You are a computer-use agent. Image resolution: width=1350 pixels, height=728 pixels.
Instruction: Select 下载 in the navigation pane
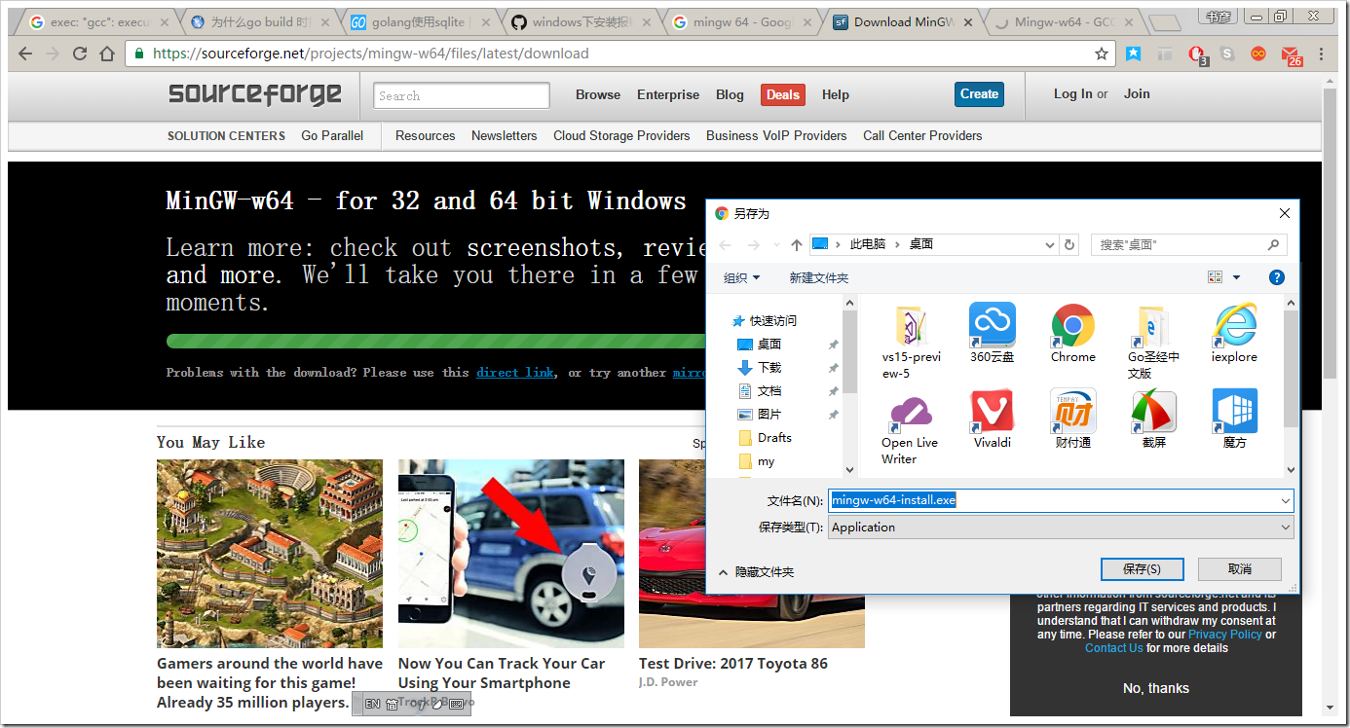(769, 368)
